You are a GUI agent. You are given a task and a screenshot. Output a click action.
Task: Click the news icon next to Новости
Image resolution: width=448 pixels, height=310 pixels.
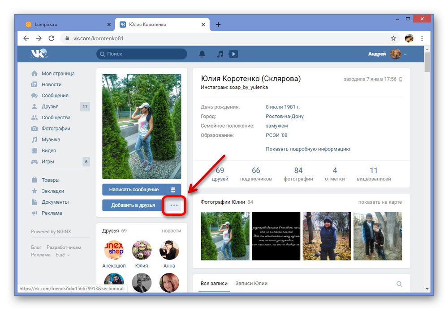[34, 84]
